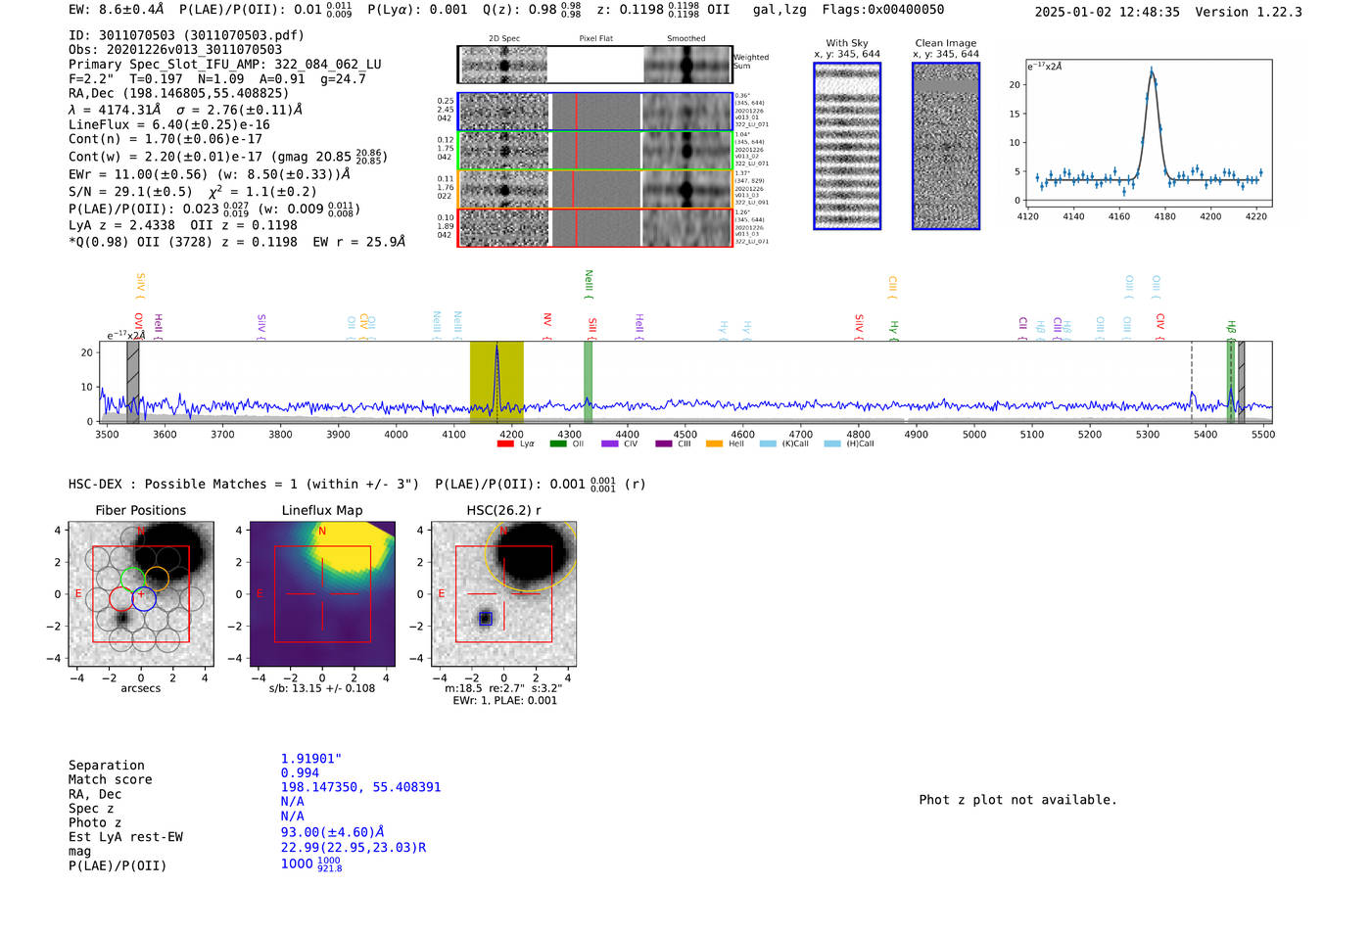Click the (H)CaII legend swatch
Screen dimensions: 1371x933
point(832,444)
